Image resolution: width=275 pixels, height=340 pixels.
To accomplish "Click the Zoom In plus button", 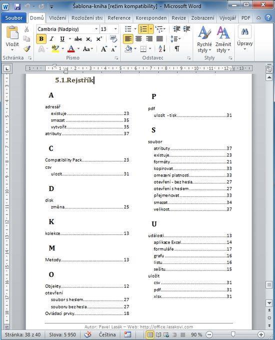I will click(x=261, y=334).
